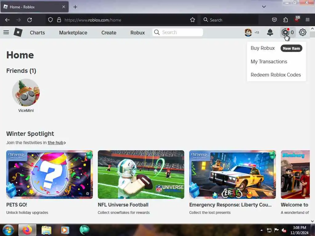Click the tracking protection shield icon

tap(50, 20)
